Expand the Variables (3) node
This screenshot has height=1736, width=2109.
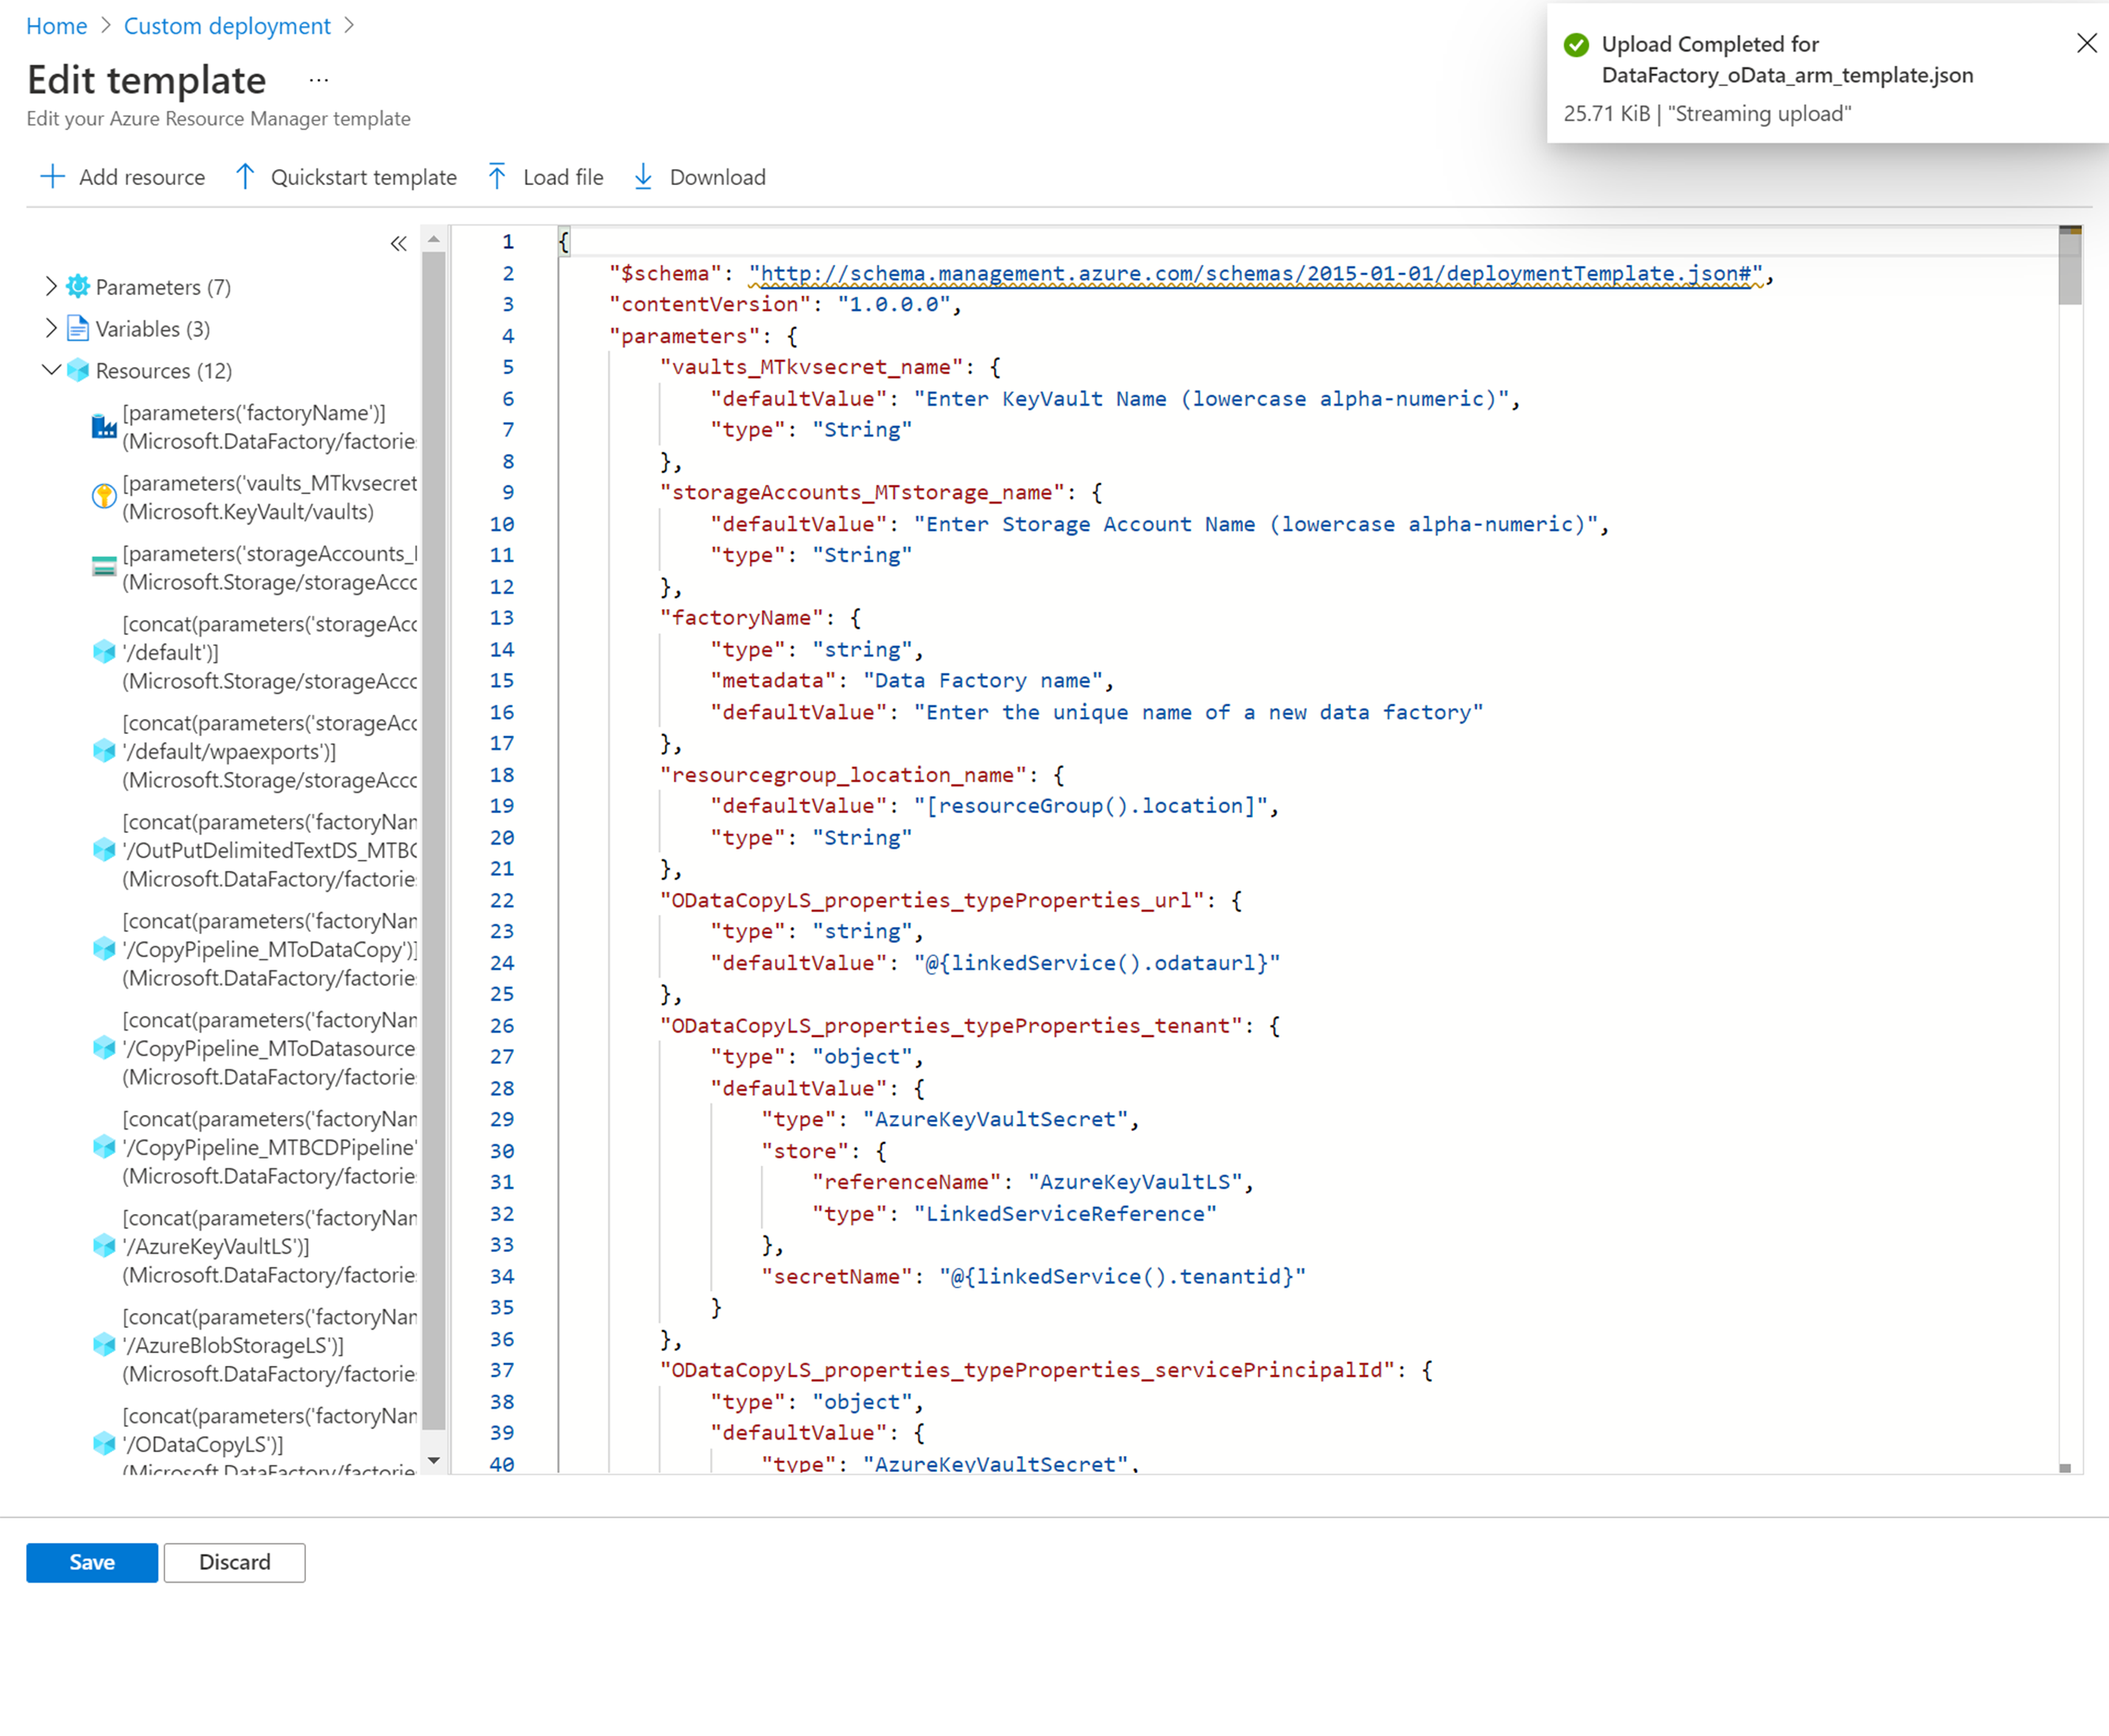point(51,328)
